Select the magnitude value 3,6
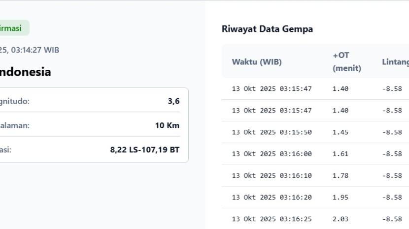The height and width of the screenshot is (229, 409). [x=173, y=101]
